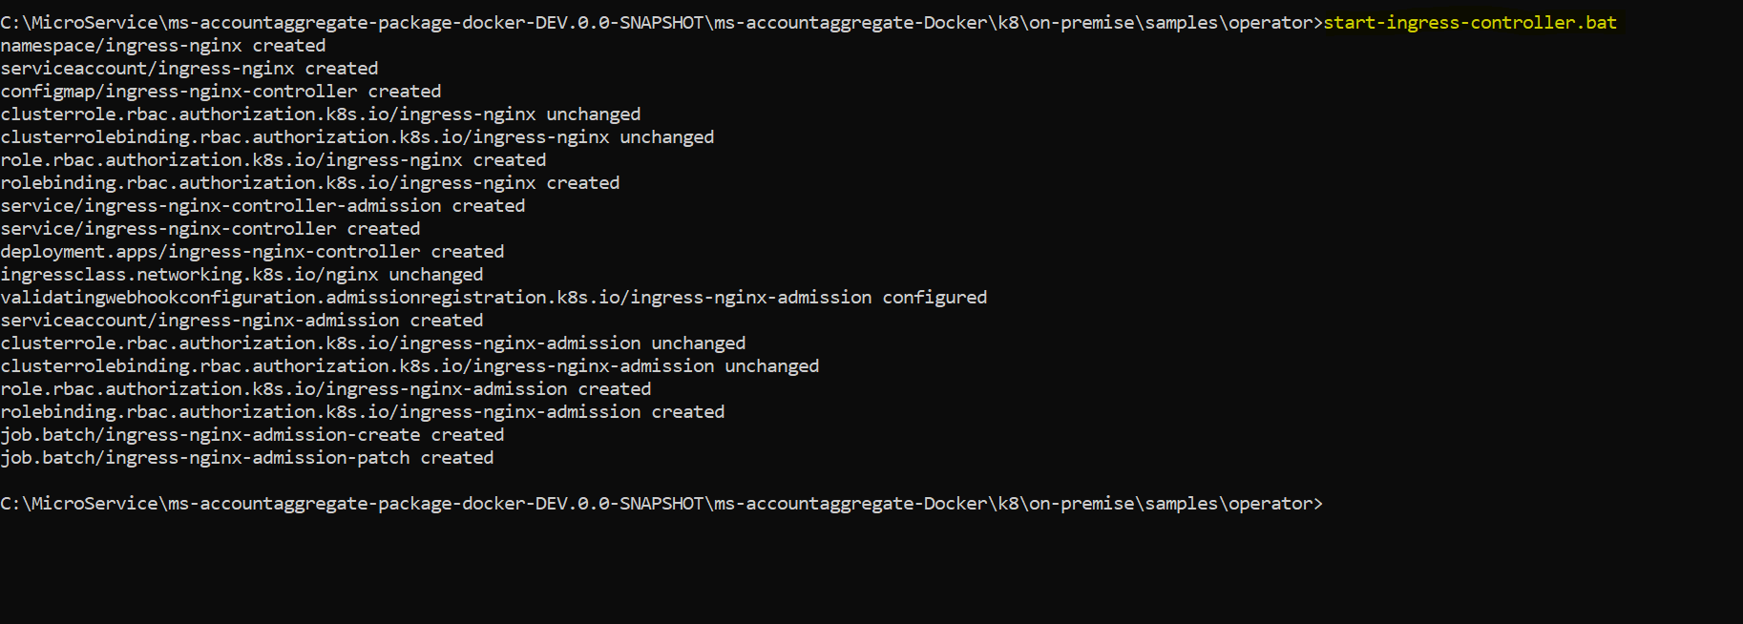Click the serviceaccount/ingress-nginx created line

tap(189, 69)
